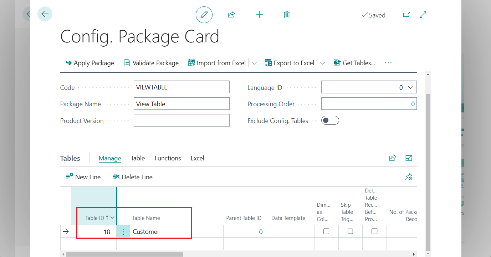Check the Dim. as Col. checkbox

pos(326,231)
